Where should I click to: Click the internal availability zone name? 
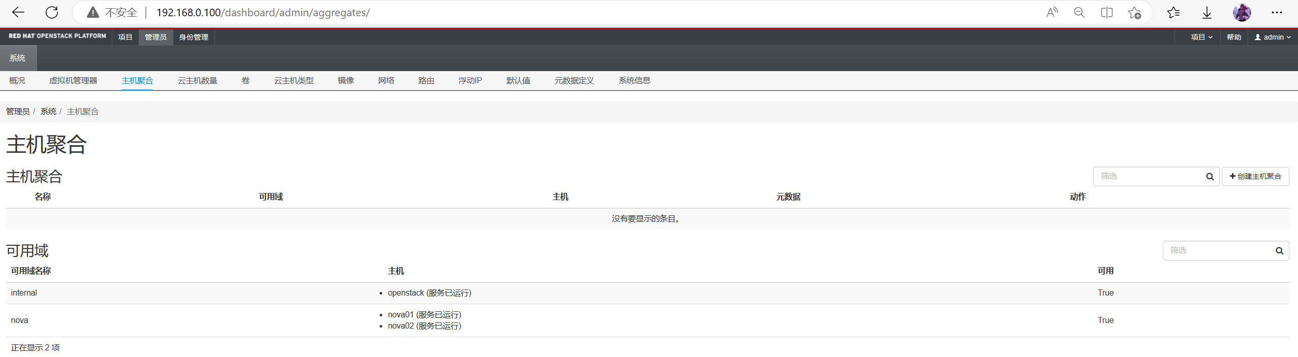(24, 293)
